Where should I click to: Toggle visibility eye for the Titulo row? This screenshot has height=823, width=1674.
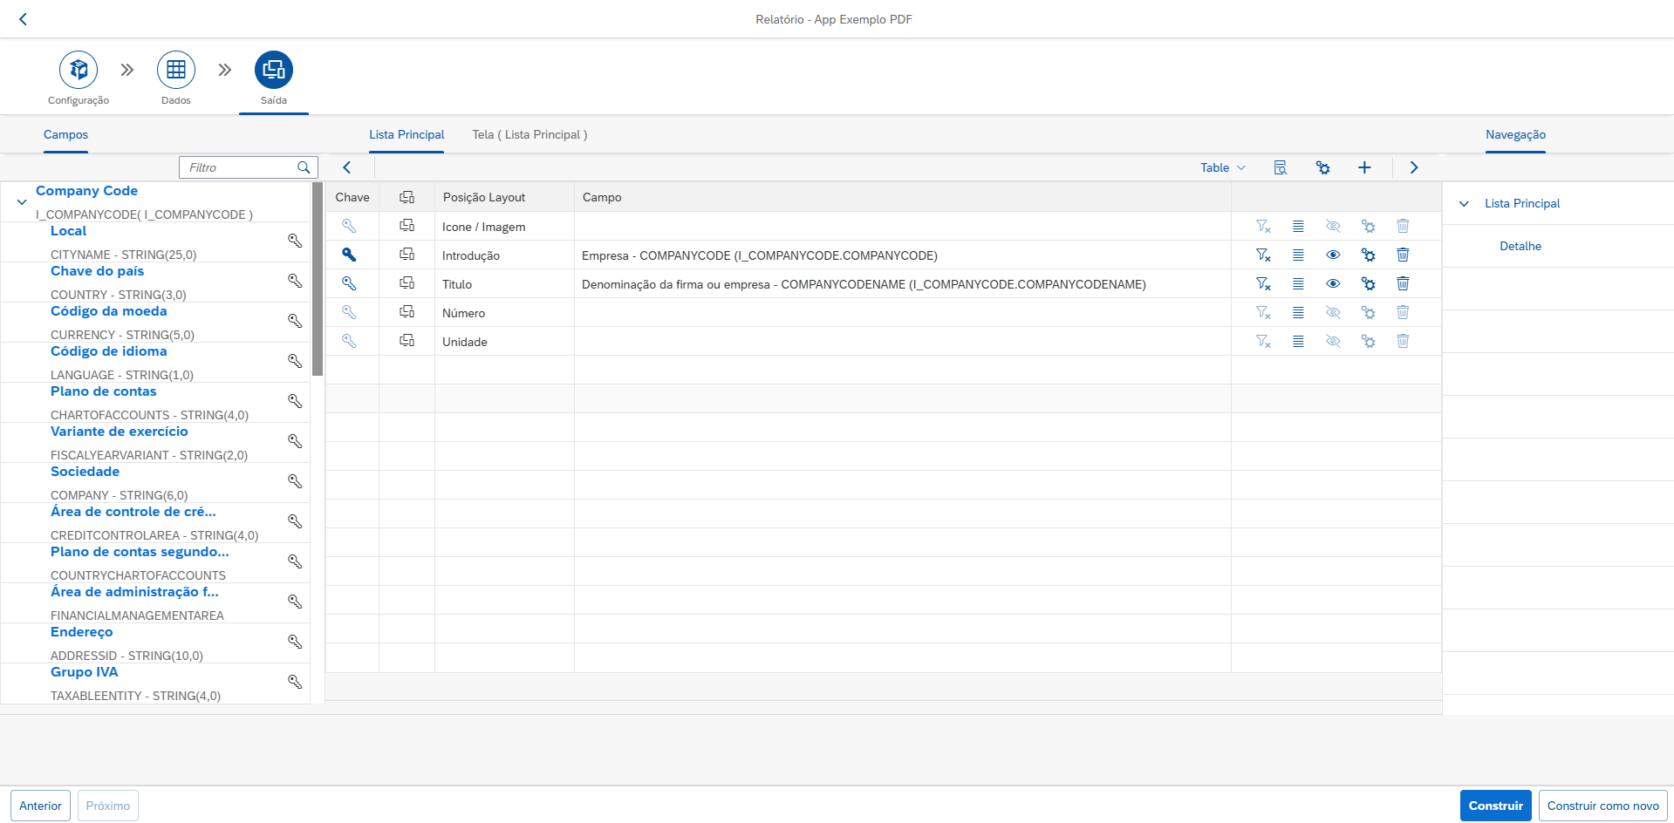click(1333, 283)
